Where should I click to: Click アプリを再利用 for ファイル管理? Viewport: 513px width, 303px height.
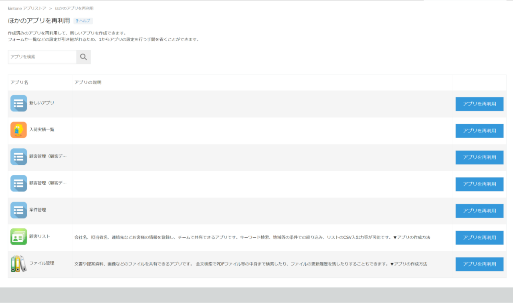(x=479, y=264)
